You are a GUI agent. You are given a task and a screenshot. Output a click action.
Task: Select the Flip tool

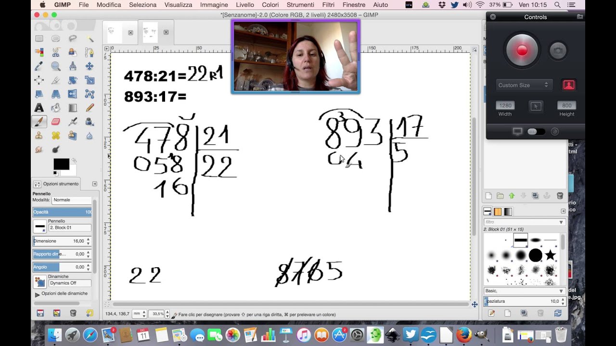pos(73,94)
